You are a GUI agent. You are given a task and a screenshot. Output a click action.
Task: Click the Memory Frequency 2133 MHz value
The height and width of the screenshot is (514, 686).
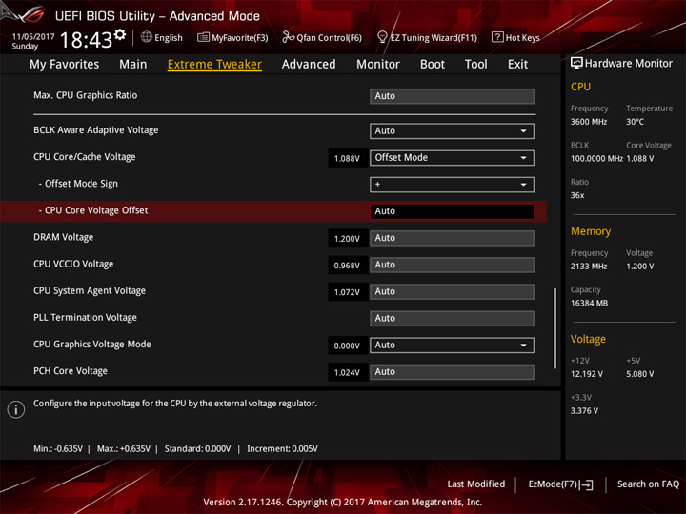pyautogui.click(x=589, y=267)
